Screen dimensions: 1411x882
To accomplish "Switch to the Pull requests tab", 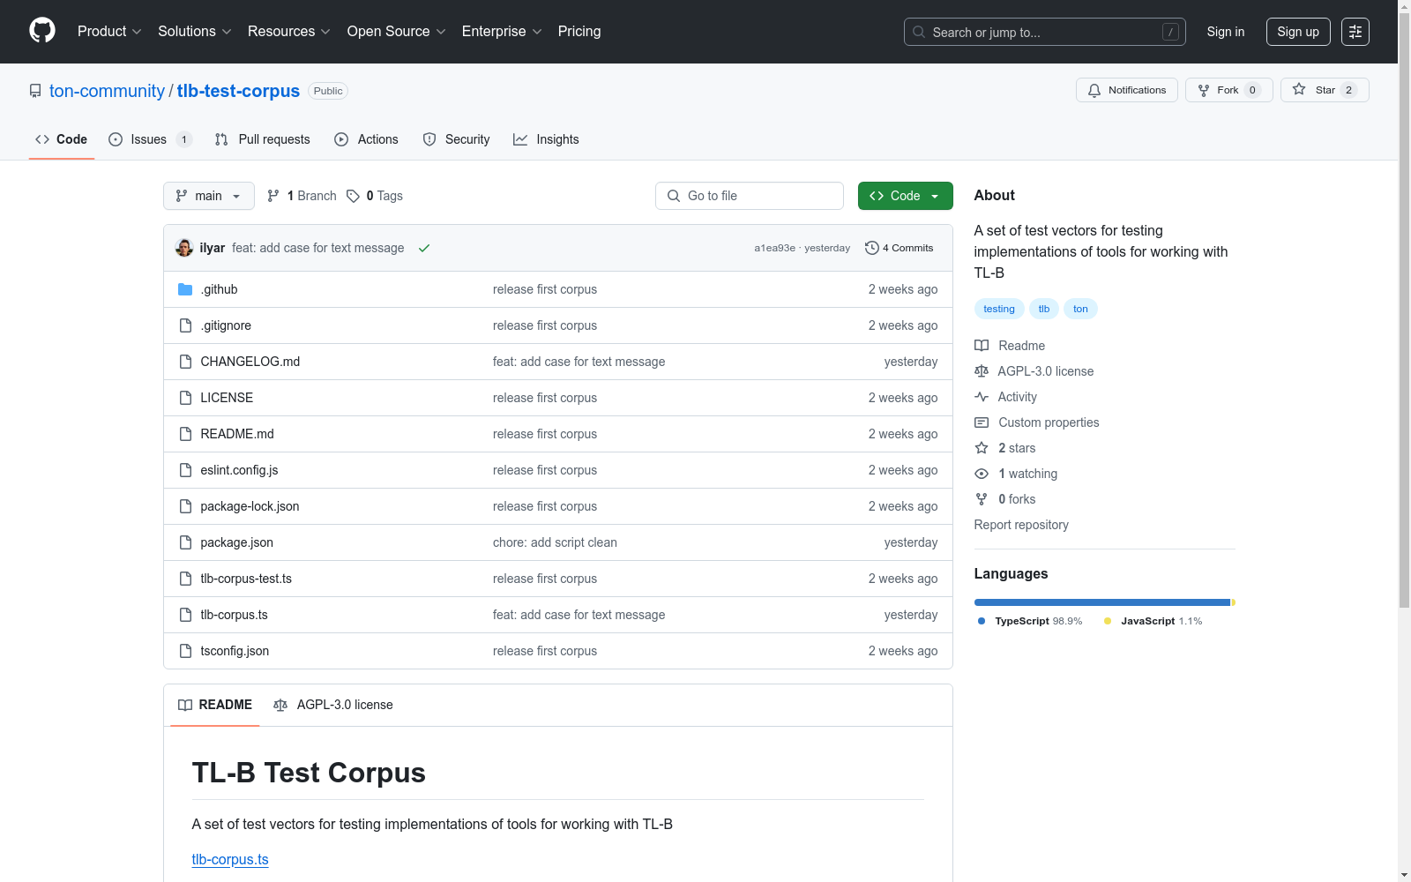I will (x=263, y=139).
